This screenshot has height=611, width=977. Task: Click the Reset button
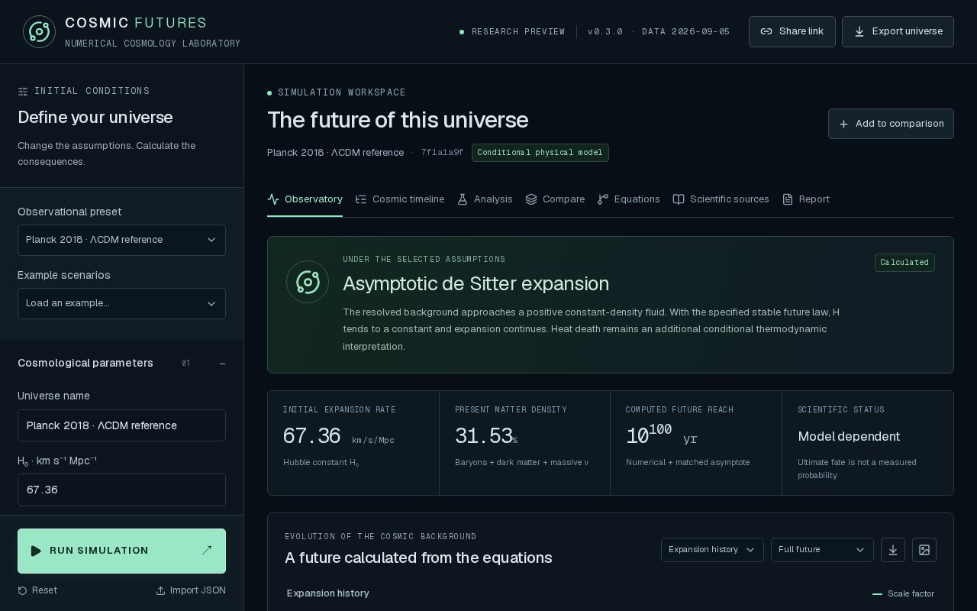[x=37, y=590]
